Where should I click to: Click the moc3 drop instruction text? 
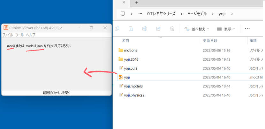tap(39, 46)
